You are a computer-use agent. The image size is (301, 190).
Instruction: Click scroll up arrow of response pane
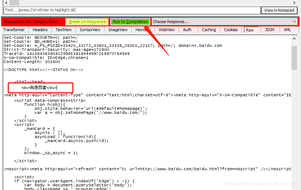[294, 38]
